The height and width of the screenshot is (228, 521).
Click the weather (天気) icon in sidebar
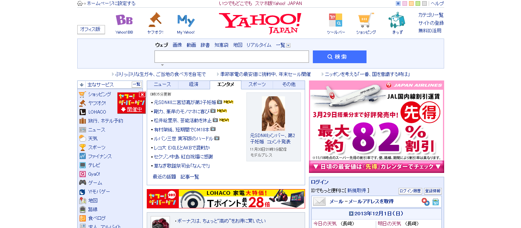[82, 139]
